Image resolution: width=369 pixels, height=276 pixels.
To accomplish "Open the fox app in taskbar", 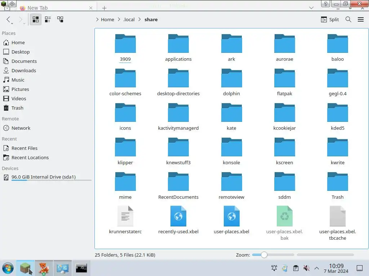I will pos(44,268).
